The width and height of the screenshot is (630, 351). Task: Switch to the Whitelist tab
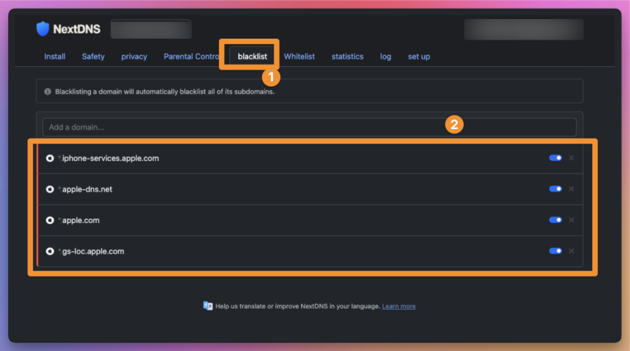pos(300,57)
